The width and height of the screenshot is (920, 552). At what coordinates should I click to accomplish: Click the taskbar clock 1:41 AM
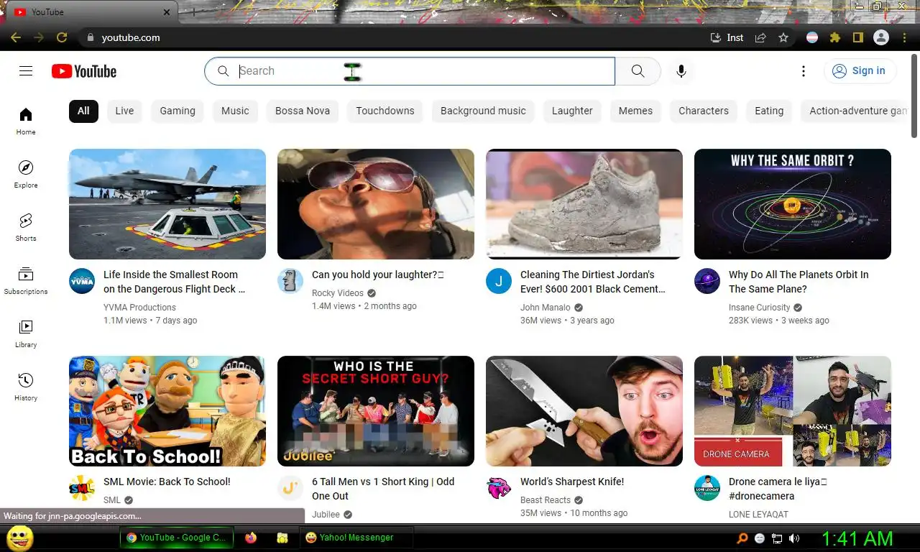coord(857,538)
